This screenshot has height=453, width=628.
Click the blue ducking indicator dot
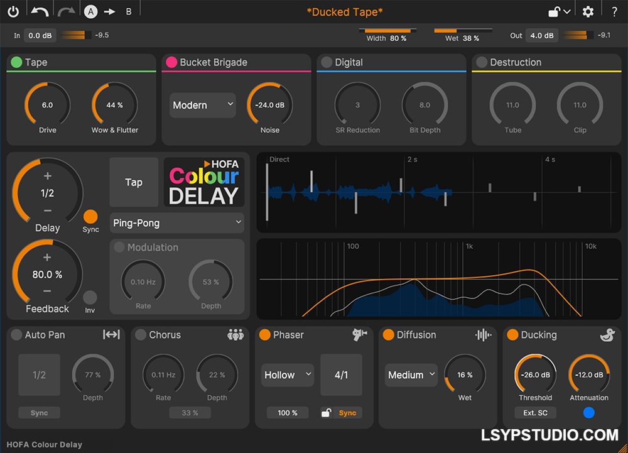589,413
